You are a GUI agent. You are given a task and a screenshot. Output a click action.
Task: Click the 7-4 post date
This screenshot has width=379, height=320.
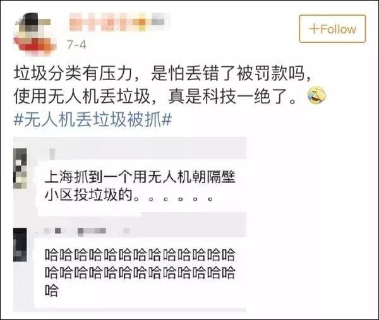click(x=76, y=45)
